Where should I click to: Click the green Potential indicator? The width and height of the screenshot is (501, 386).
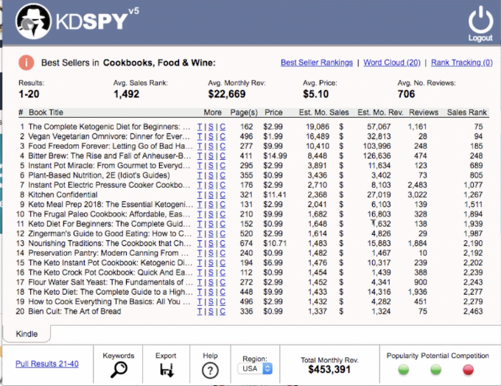436,370
